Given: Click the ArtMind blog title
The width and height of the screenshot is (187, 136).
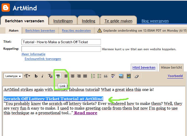Looking at the screenshot, I should [x=25, y=8].
